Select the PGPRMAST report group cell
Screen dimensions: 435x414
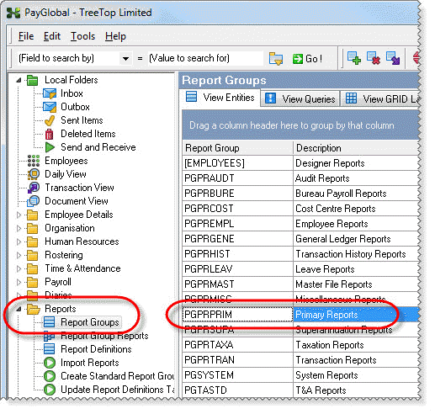237,284
